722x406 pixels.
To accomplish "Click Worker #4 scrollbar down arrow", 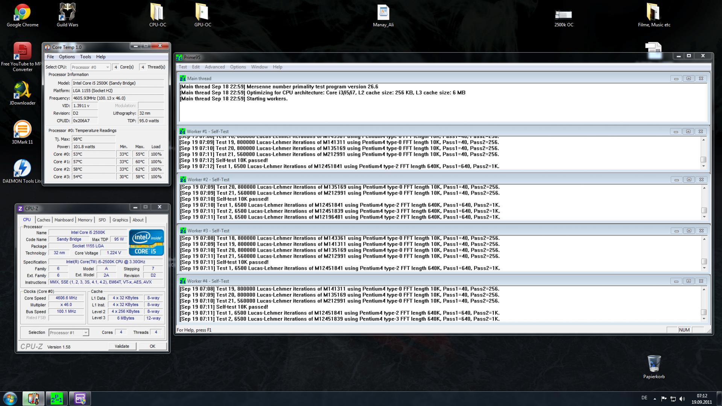I will coord(704,319).
